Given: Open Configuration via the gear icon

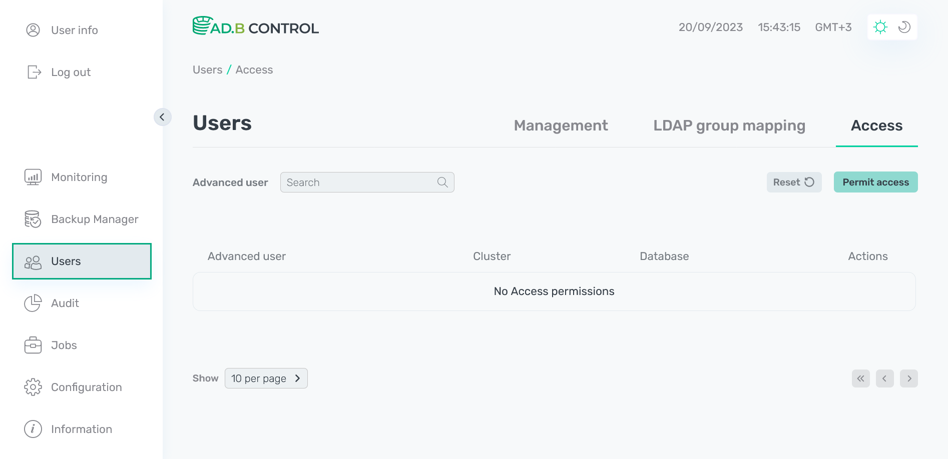Looking at the screenshot, I should tap(33, 387).
